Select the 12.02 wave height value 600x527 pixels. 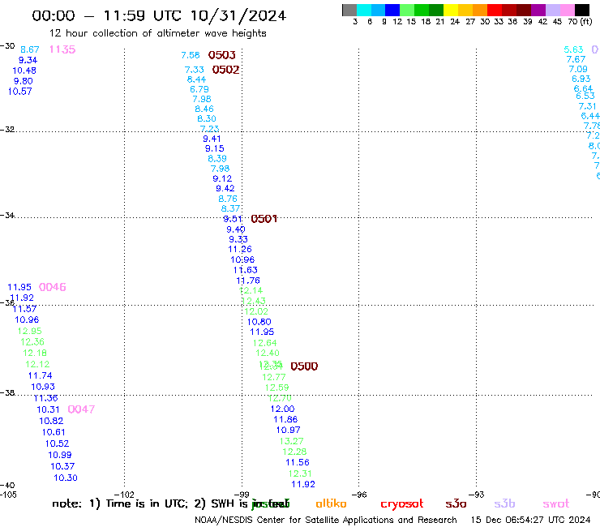click(x=256, y=311)
